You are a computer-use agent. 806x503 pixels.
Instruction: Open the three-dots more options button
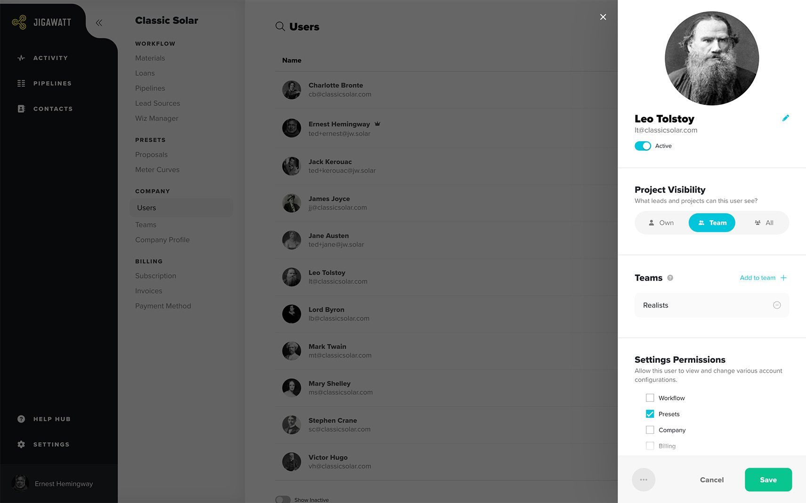643,479
